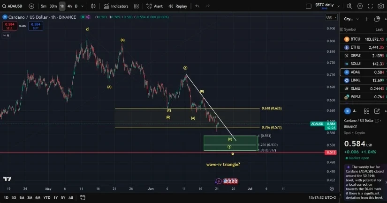
Task: Enter fullscreen mode
Action: click(370, 6)
